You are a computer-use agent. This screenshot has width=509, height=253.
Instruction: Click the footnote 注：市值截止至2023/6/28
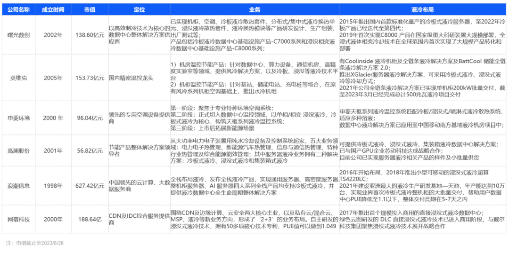[x=34, y=243]
